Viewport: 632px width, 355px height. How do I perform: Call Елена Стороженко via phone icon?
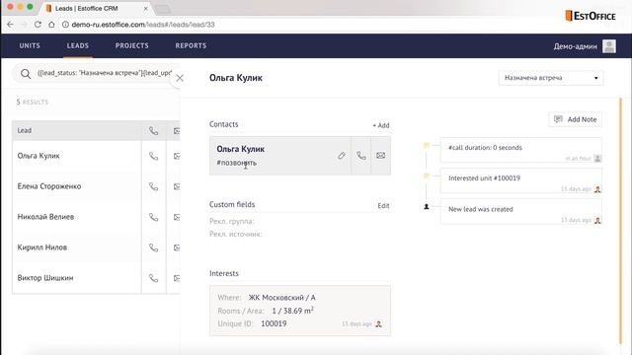[154, 186]
